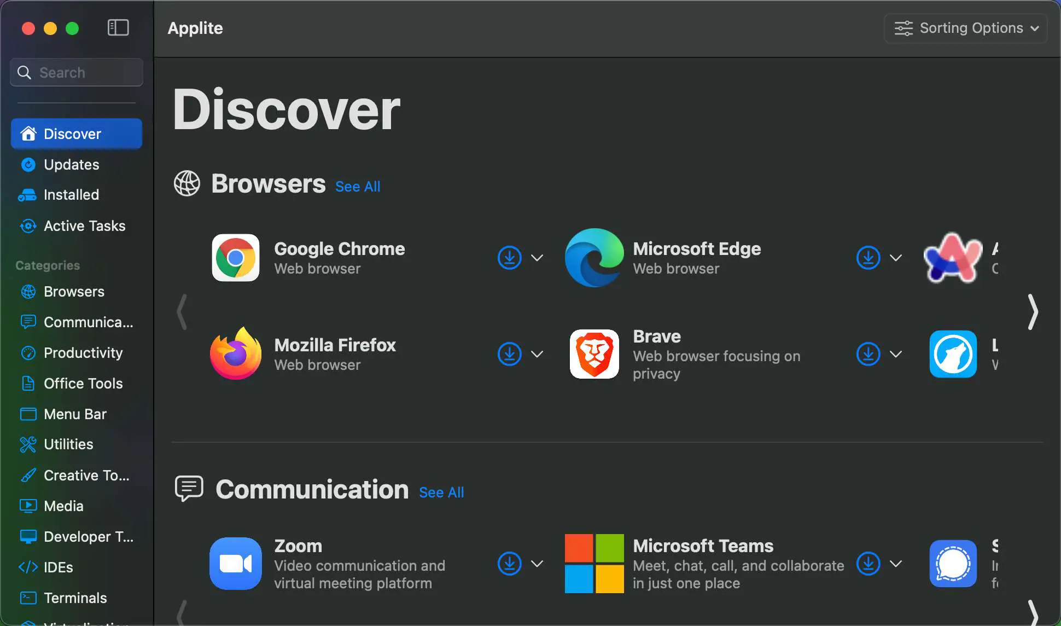Expand the Microsoft Edge download options

tap(894, 258)
